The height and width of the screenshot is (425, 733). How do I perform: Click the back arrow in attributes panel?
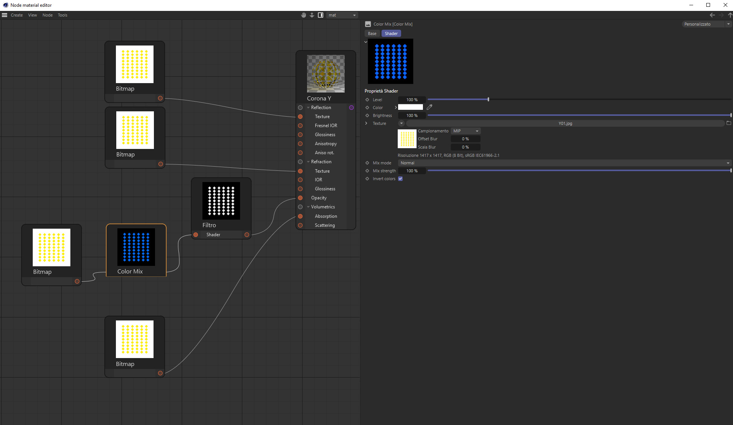click(712, 15)
